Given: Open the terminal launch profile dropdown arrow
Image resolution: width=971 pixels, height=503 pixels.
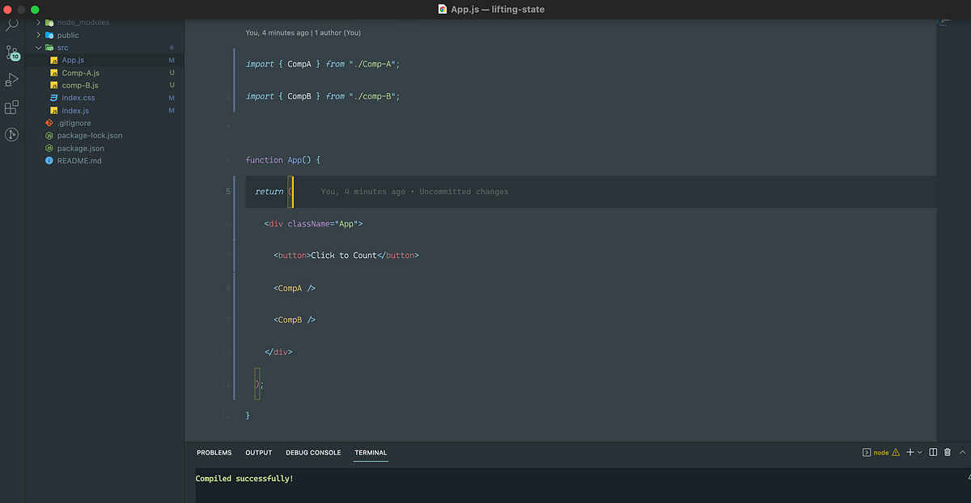Looking at the screenshot, I should click(920, 453).
